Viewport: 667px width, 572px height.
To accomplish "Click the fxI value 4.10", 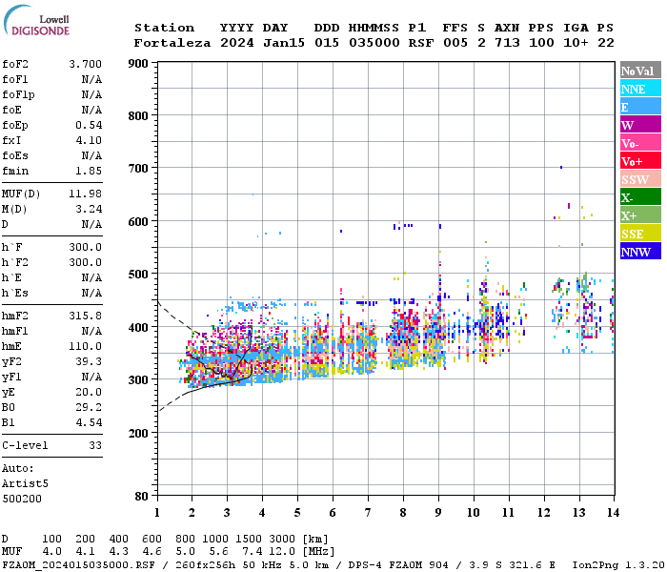I will (x=89, y=140).
